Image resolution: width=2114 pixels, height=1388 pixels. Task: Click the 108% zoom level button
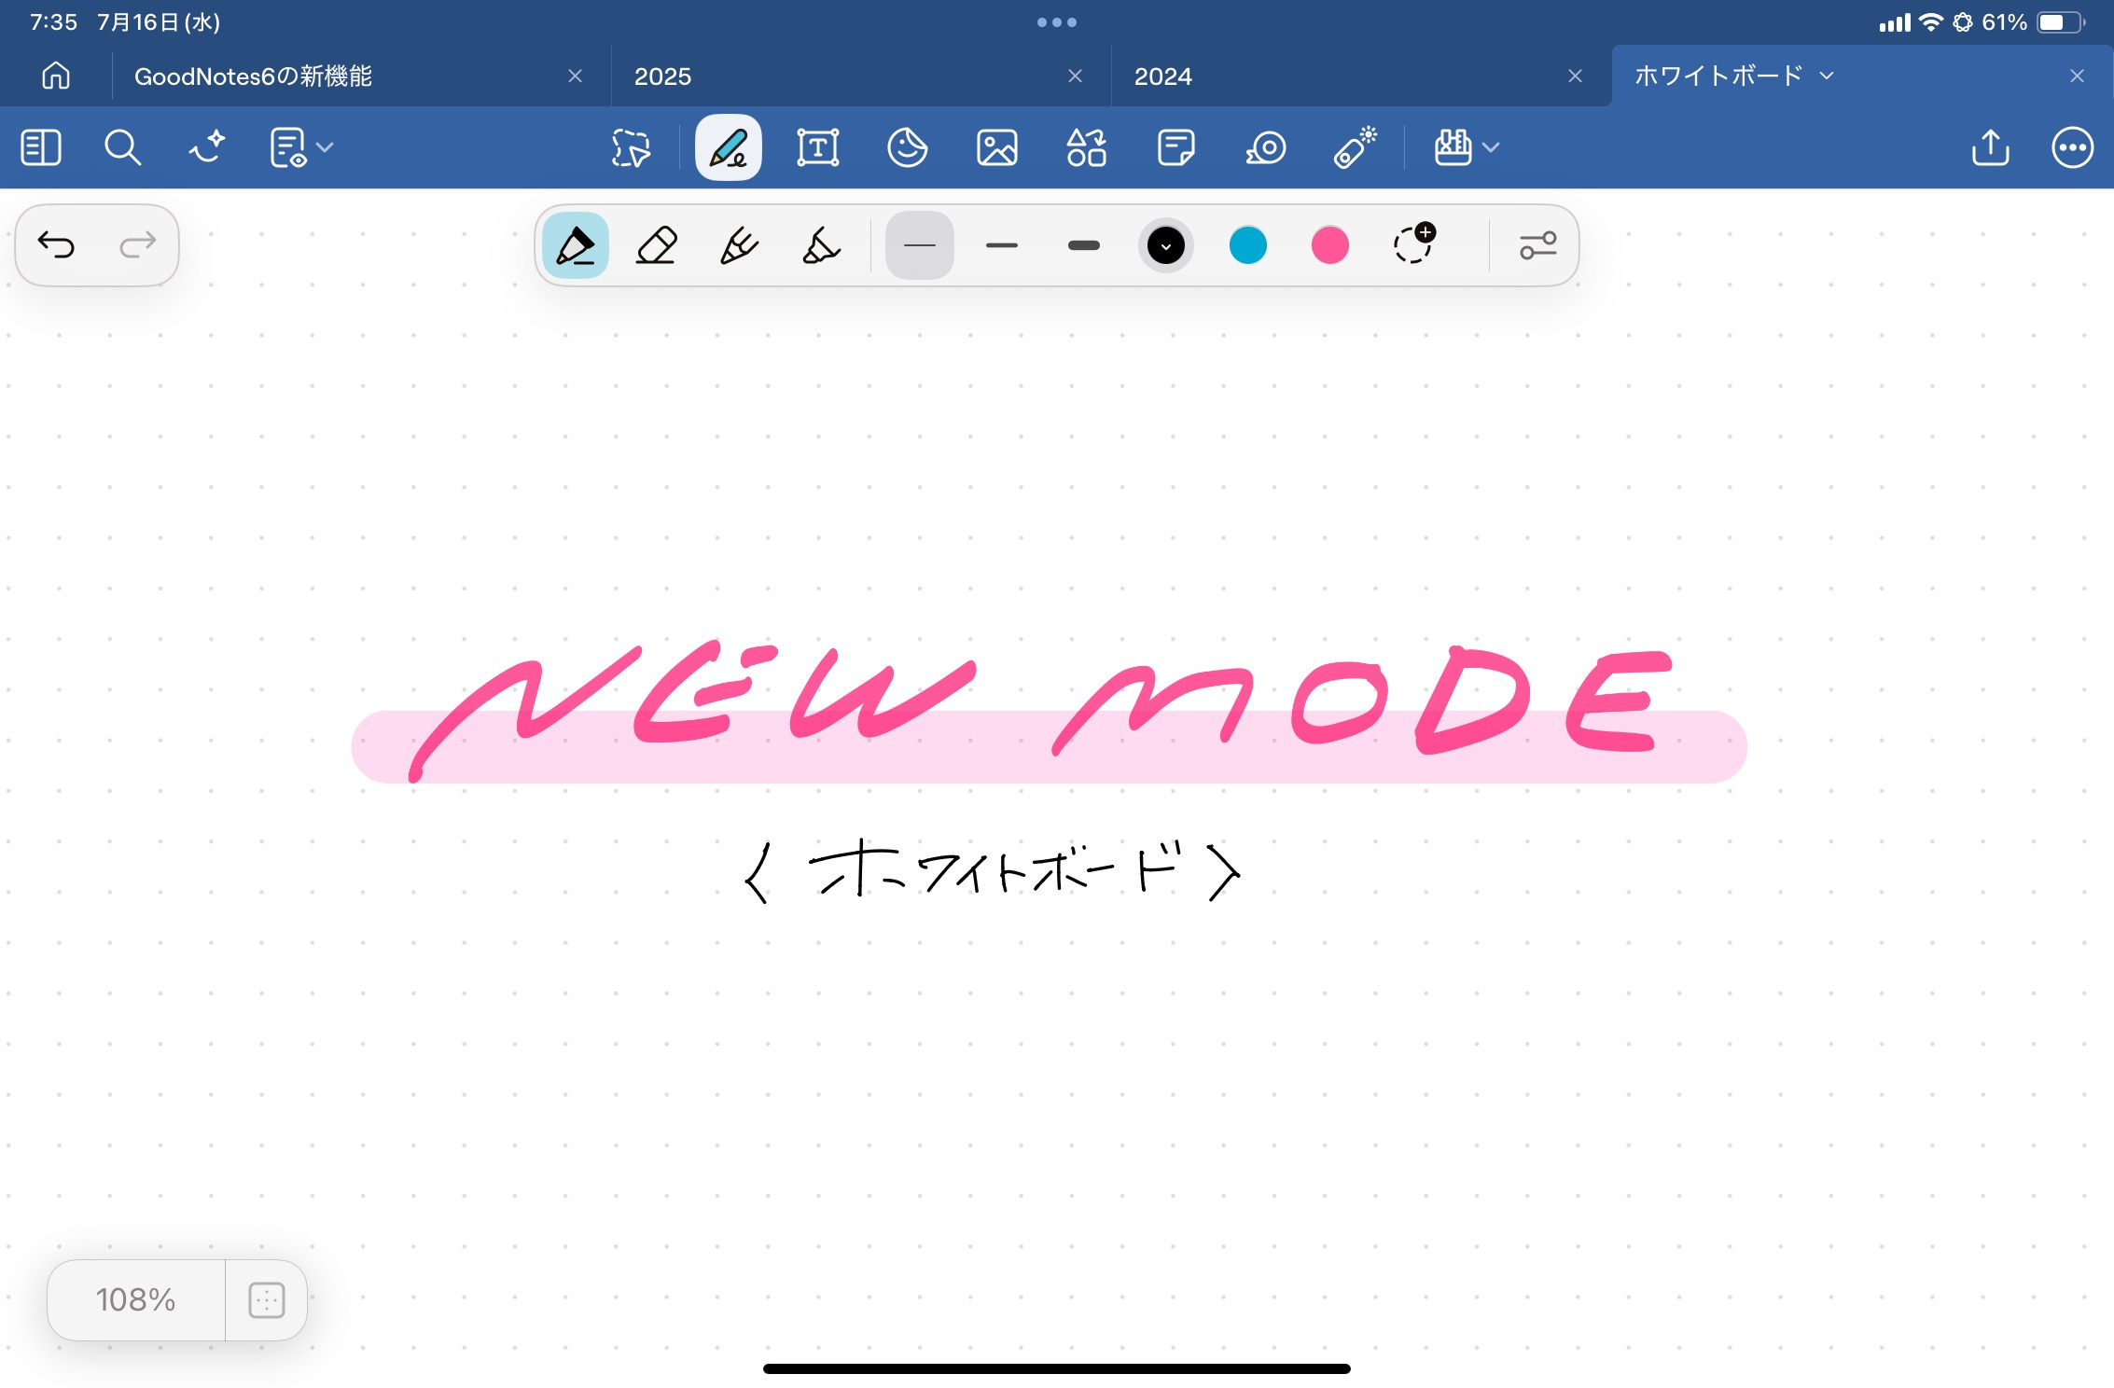coord(136,1299)
